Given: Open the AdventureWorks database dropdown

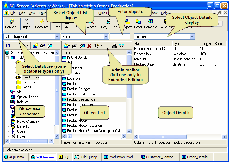Looking at the screenshot, I should coord(57,36).
